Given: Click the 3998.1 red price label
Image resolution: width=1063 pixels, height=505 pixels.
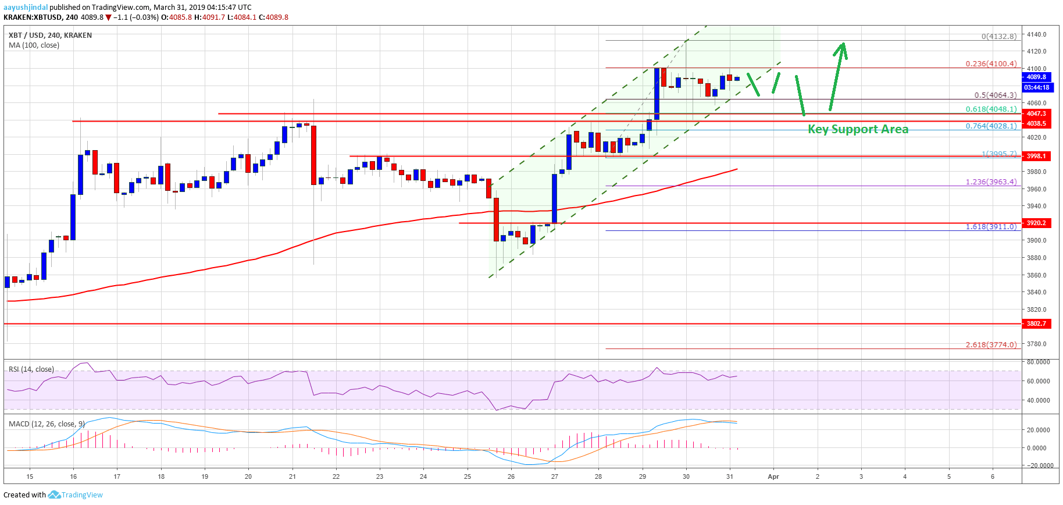Looking at the screenshot, I should (1036, 156).
